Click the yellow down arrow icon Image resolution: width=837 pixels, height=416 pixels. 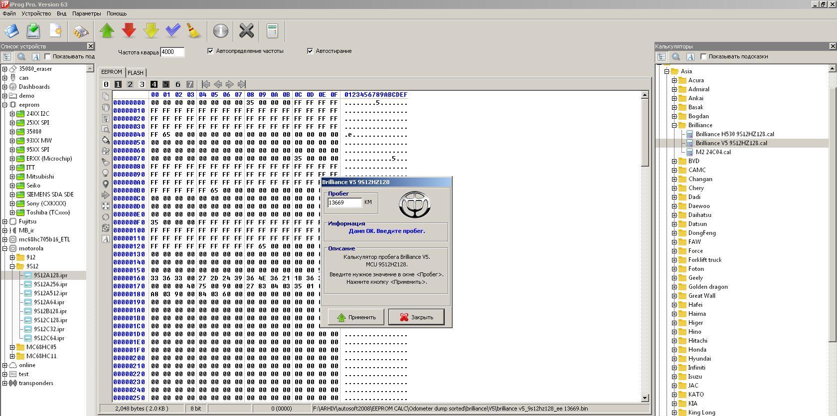tap(151, 31)
